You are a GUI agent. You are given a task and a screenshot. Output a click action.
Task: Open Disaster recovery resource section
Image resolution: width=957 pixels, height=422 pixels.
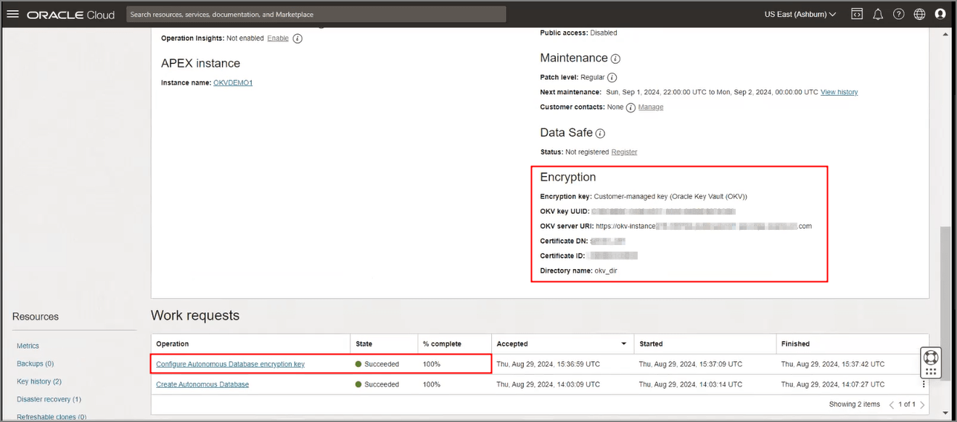point(49,400)
